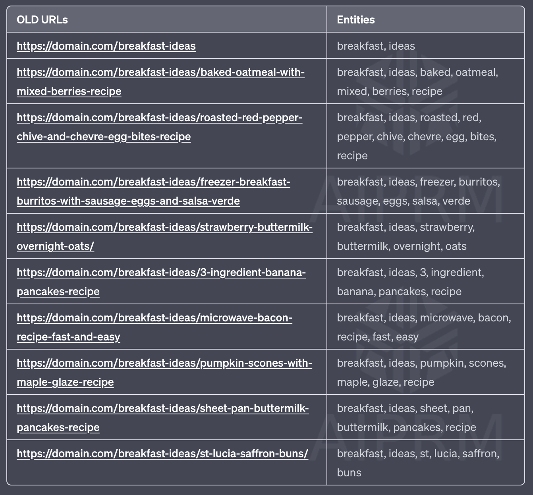Open the freezer-breakfast-burritos URL link
This screenshot has width=533, height=495.
coord(153,191)
